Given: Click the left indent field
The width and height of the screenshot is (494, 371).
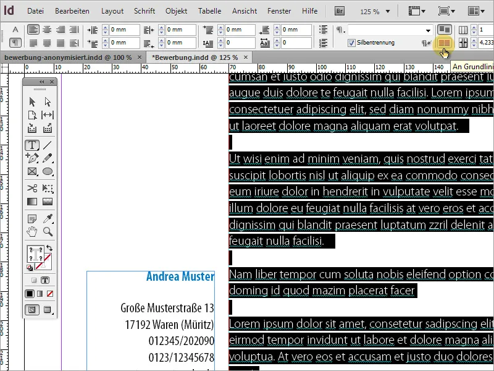Looking at the screenshot, I should point(125,30).
